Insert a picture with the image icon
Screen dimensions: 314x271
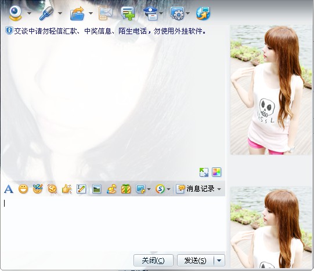pos(97,189)
